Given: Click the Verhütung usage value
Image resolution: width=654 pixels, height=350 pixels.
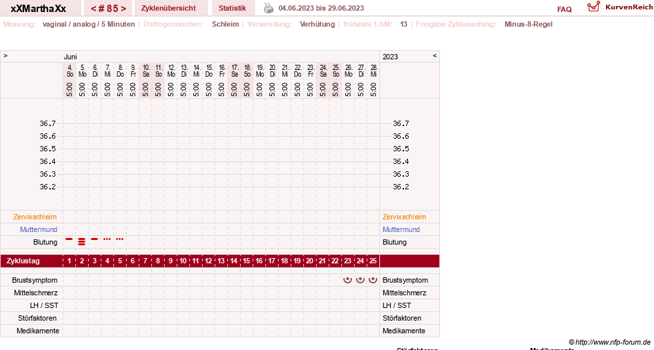Looking at the screenshot, I should [x=317, y=24].
